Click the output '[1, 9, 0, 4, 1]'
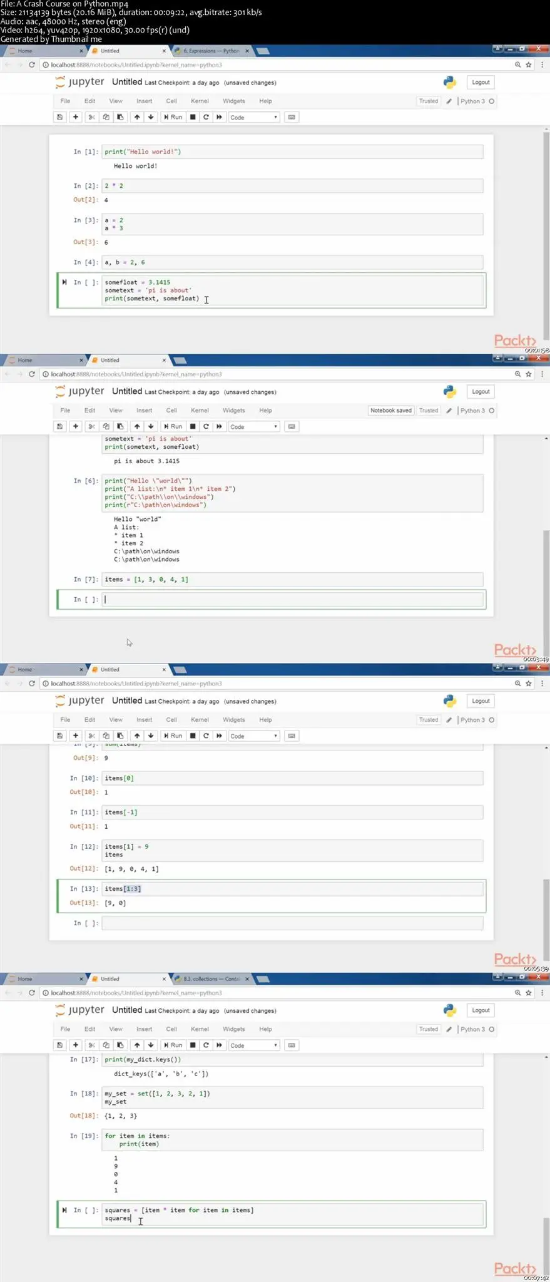550x1282 pixels. (x=131, y=869)
